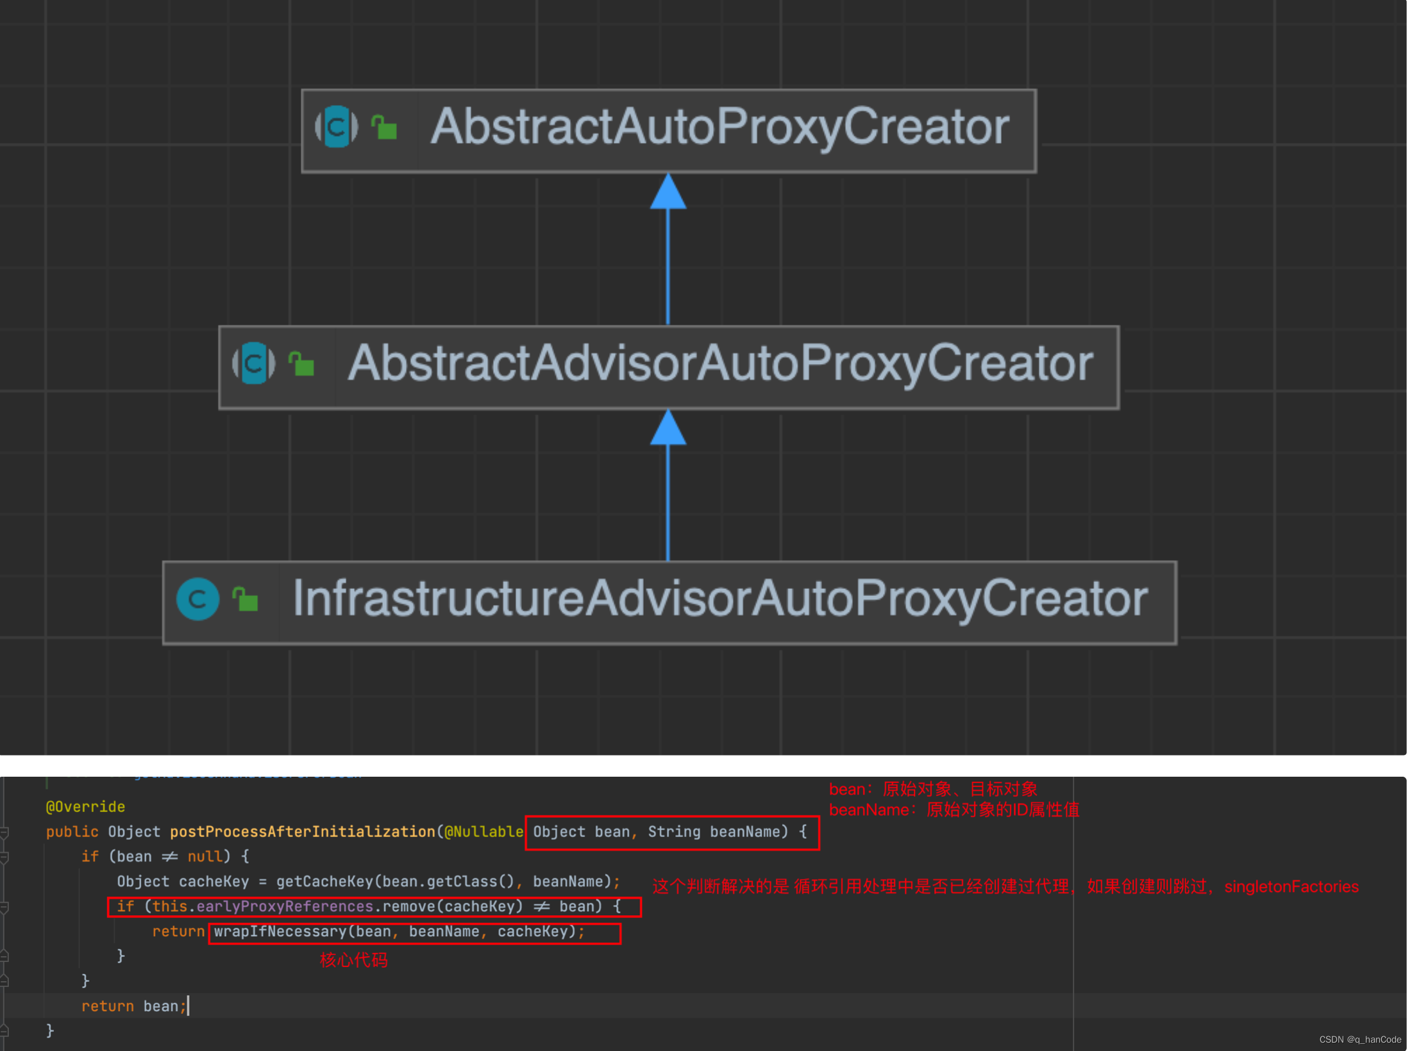Click the 'public' keyword in the method signature

pos(72,832)
